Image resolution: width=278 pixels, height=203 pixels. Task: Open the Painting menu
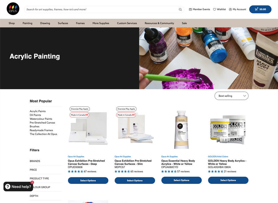[x=27, y=23]
